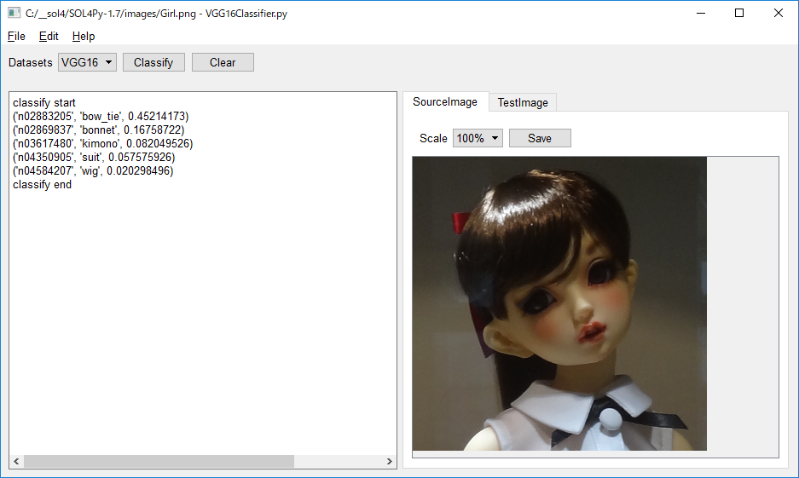Click the Datasets label
799x478 pixels.
(x=31, y=62)
